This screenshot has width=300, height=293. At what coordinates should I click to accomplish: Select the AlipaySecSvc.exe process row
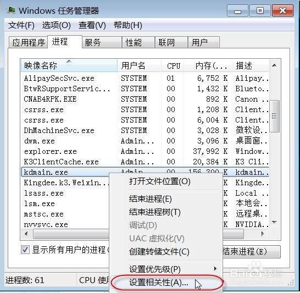pyautogui.click(x=145, y=78)
